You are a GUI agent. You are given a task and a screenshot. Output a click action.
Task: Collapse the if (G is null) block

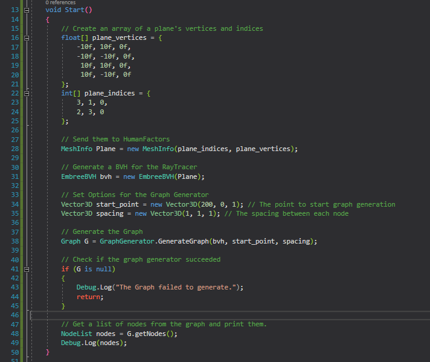27,270
